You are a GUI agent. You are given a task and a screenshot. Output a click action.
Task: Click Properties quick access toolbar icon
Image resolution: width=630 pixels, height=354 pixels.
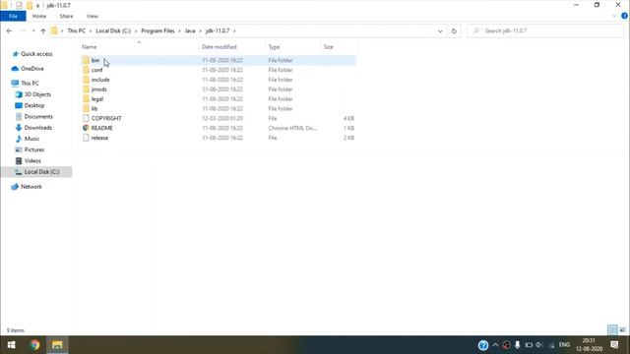19,5
